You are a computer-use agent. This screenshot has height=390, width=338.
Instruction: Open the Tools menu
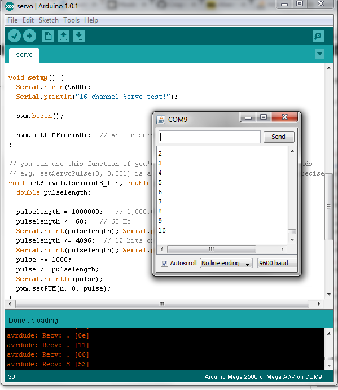[71, 20]
